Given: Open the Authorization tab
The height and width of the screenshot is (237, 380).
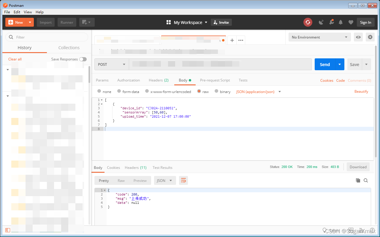Looking at the screenshot, I should click(129, 80).
